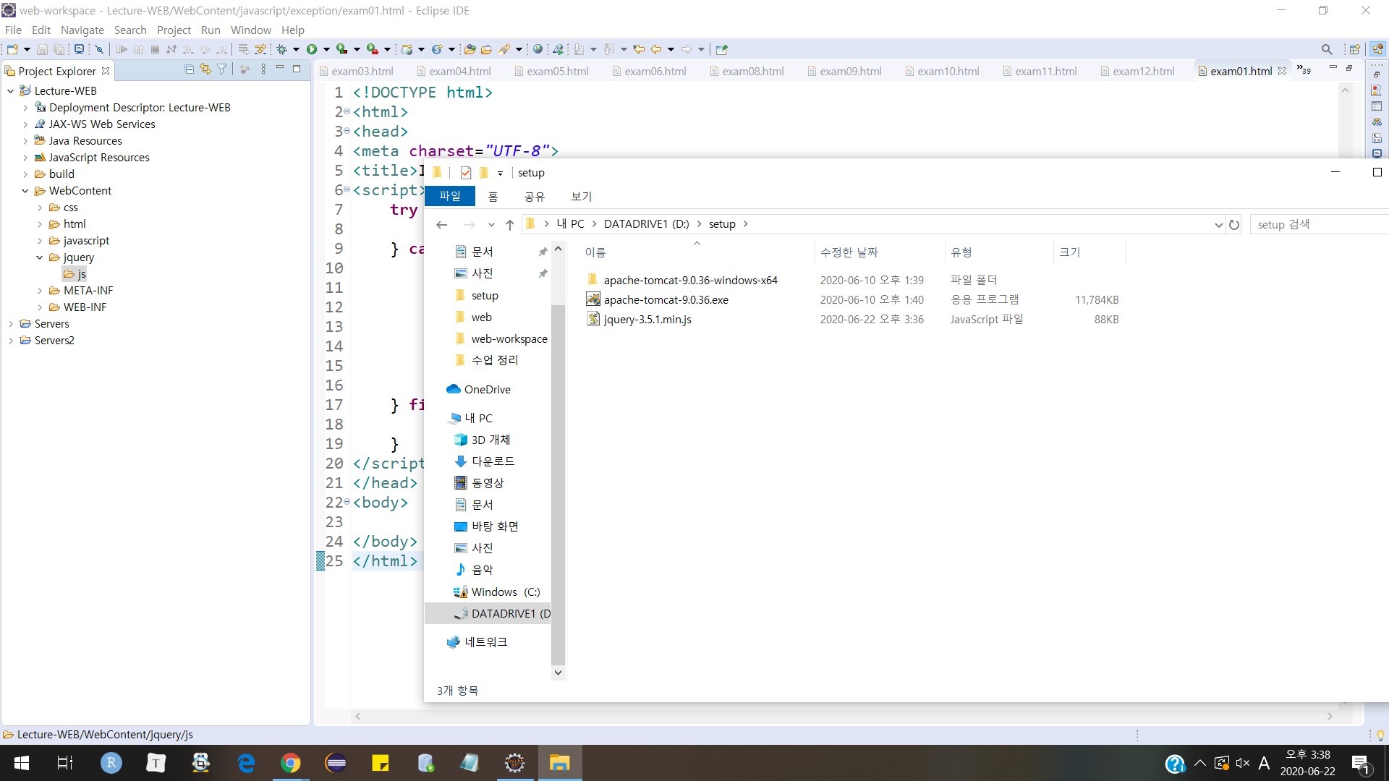Toggle the checkbox in explorer quick access toolbar
The image size is (1389, 781).
[466, 173]
